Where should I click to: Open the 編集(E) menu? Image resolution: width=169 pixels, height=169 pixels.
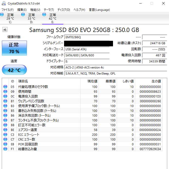(22, 10)
